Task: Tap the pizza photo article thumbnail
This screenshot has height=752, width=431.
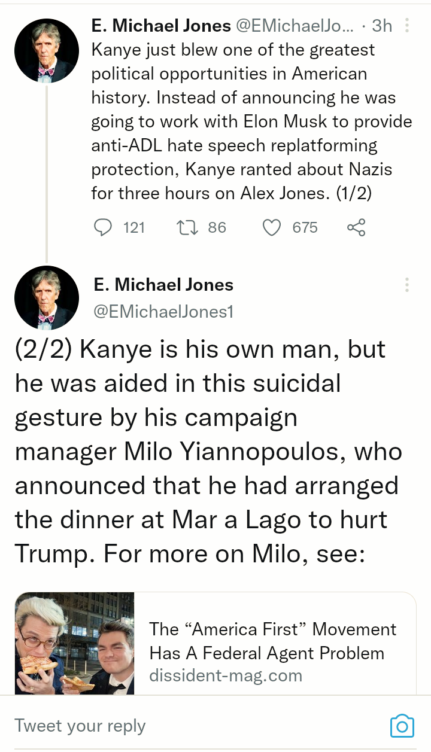Action: (74, 643)
